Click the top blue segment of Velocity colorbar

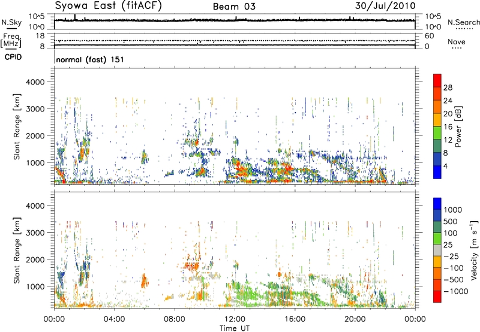(x=437, y=204)
